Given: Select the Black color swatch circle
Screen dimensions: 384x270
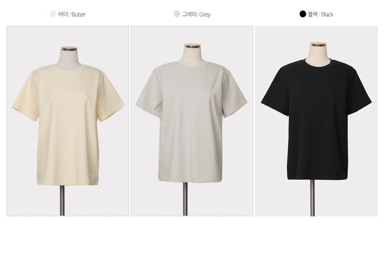Looking at the screenshot, I should point(303,14).
